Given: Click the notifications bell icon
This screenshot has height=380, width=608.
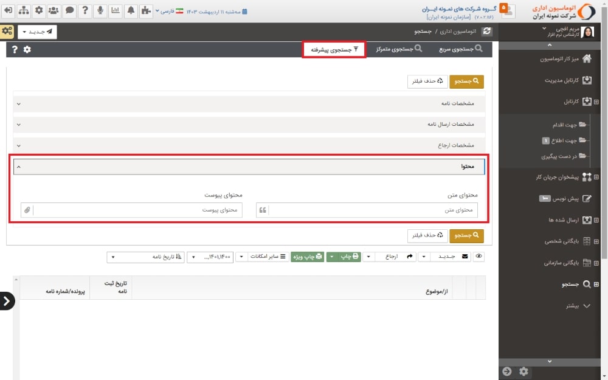Looking at the screenshot, I should [131, 10].
